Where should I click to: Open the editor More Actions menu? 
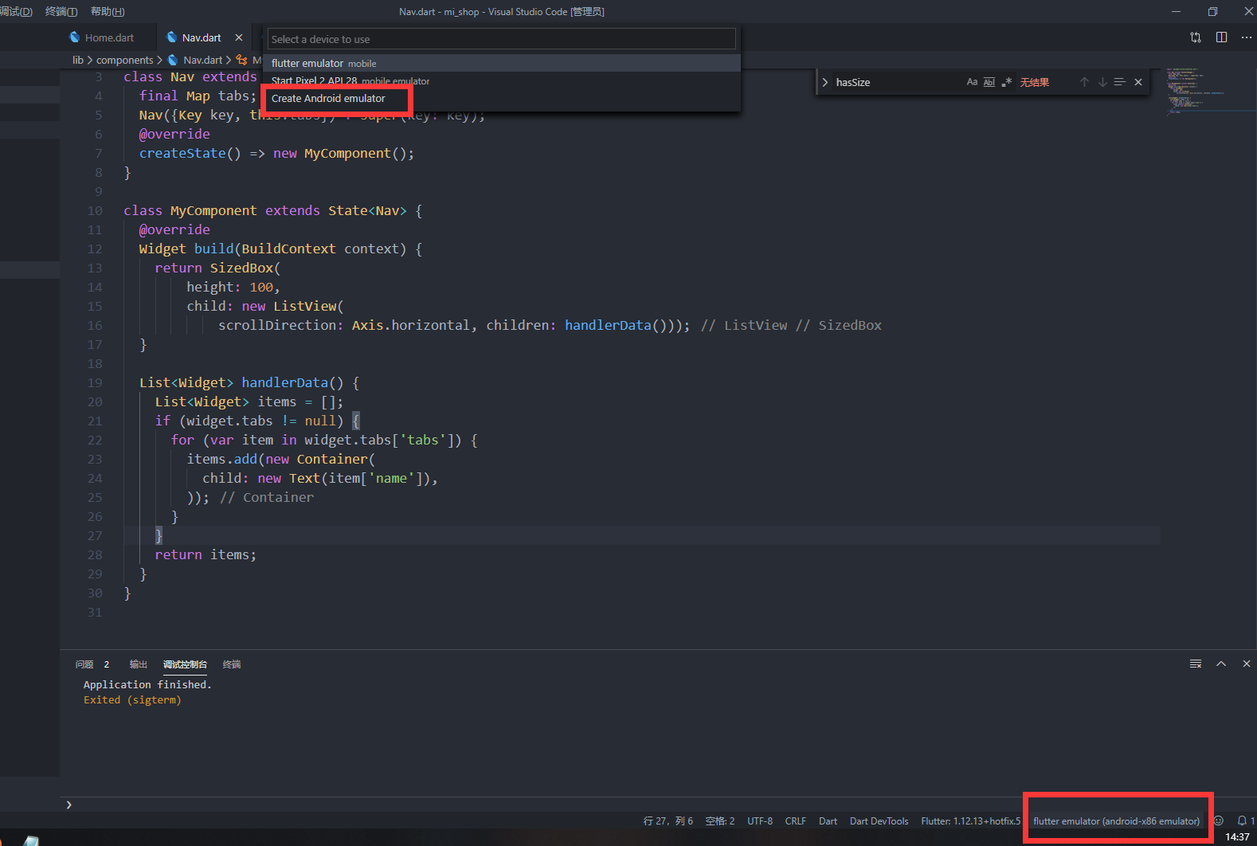click(x=1247, y=37)
